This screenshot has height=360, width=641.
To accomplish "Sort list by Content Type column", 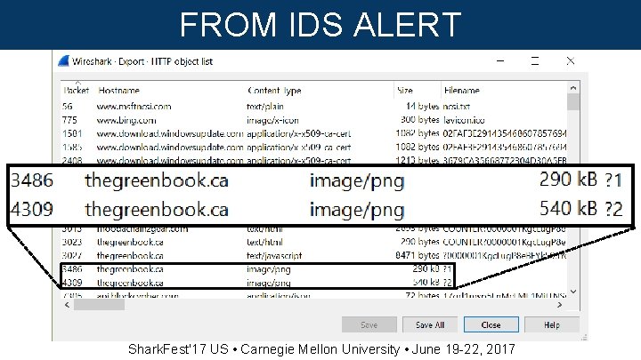I will point(275,90).
